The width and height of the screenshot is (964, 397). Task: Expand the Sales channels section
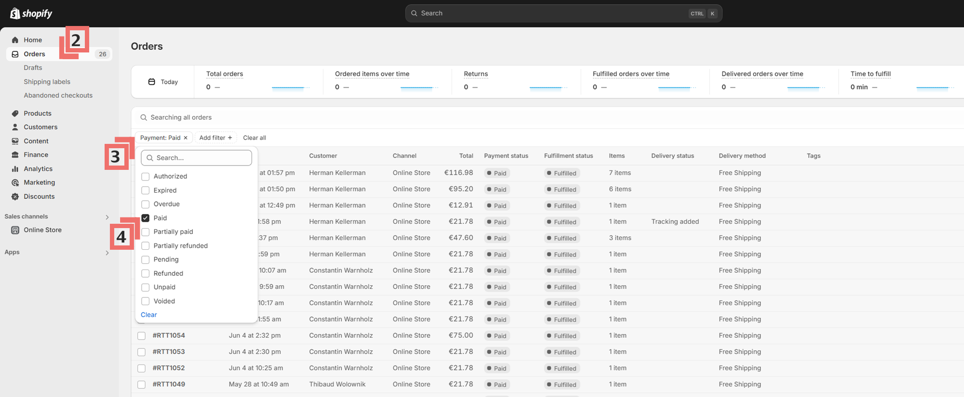click(107, 217)
